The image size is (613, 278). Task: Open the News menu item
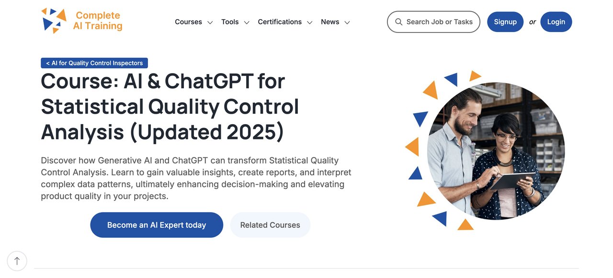point(329,22)
